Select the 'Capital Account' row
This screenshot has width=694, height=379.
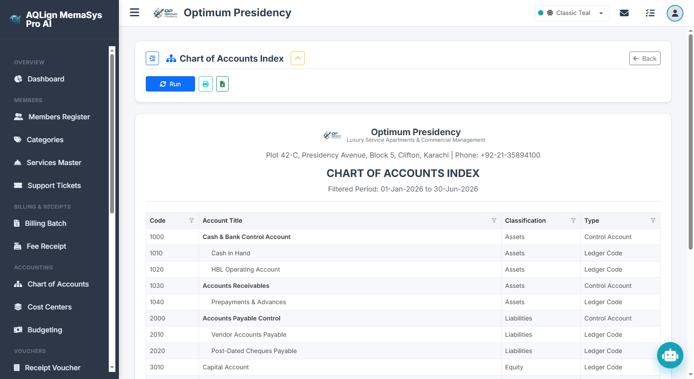(x=403, y=367)
